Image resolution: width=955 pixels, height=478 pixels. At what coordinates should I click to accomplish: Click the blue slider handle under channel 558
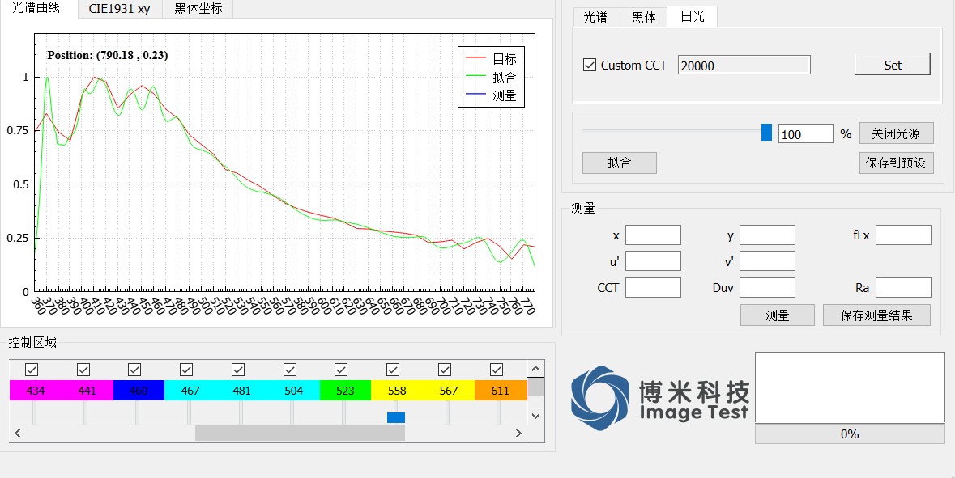pos(396,418)
